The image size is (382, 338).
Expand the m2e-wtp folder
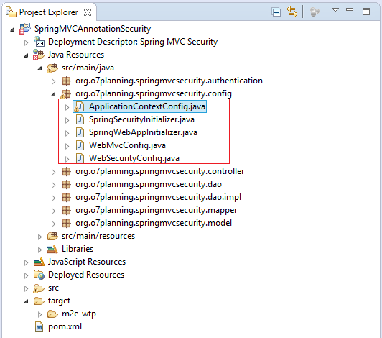point(39,314)
